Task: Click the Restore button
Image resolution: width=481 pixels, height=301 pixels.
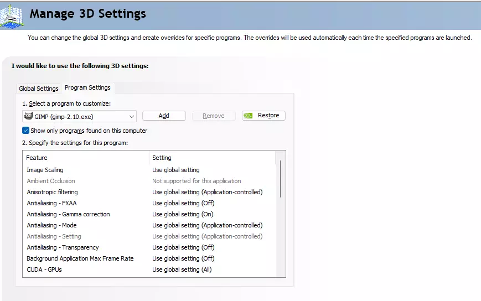Action: tap(263, 116)
